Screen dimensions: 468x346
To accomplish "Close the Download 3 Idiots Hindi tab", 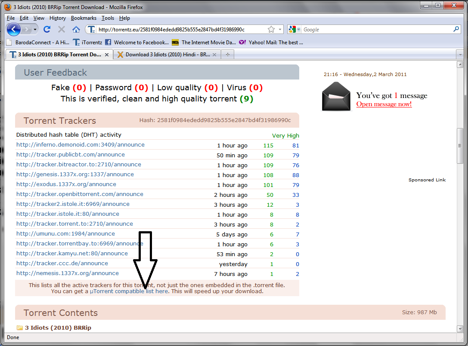I will 214,55.
